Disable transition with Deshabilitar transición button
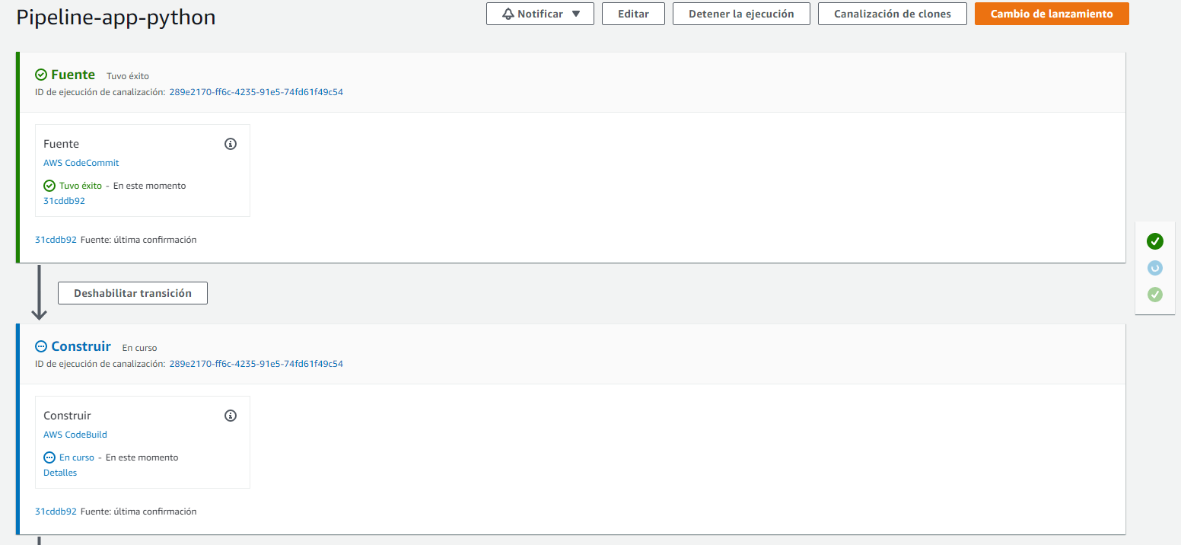Viewport: 1181px width, 545px height. coord(132,293)
